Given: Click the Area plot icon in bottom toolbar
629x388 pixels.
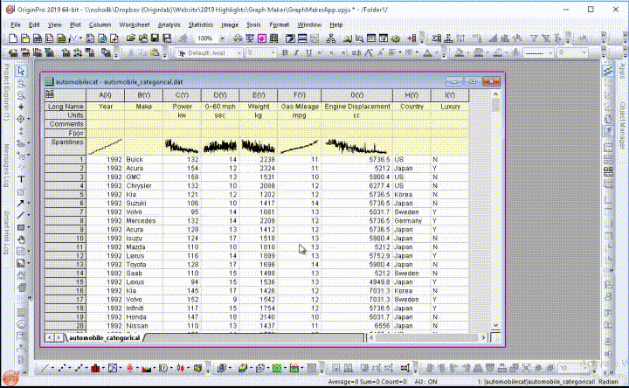Looking at the screenshot, I should point(146,368).
